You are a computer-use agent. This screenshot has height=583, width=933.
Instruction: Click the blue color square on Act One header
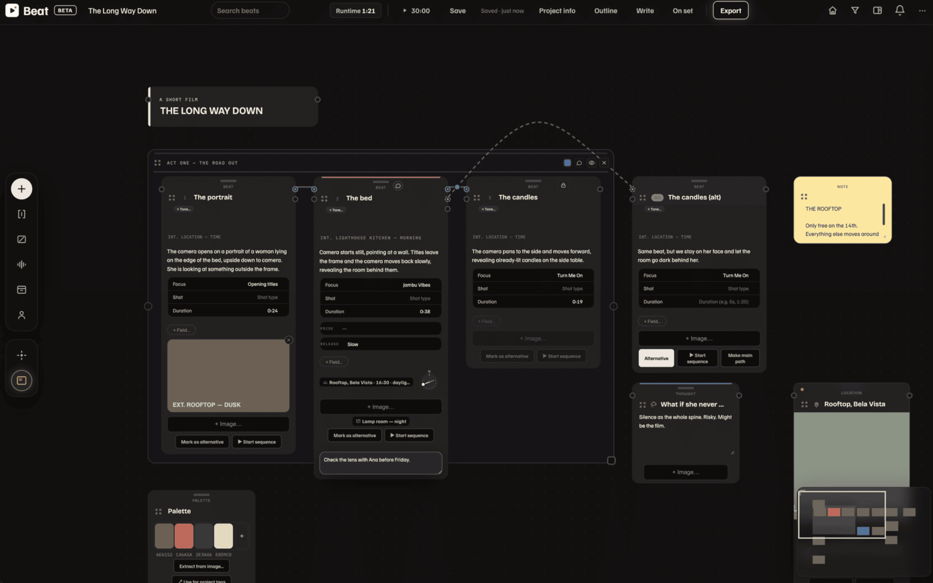click(567, 163)
